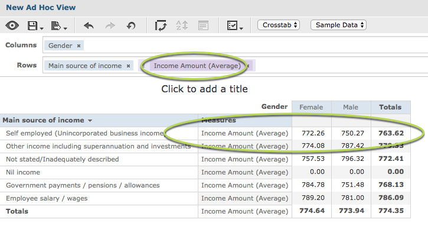Click the Redo arrow icon
428x226 pixels.
[110, 26]
